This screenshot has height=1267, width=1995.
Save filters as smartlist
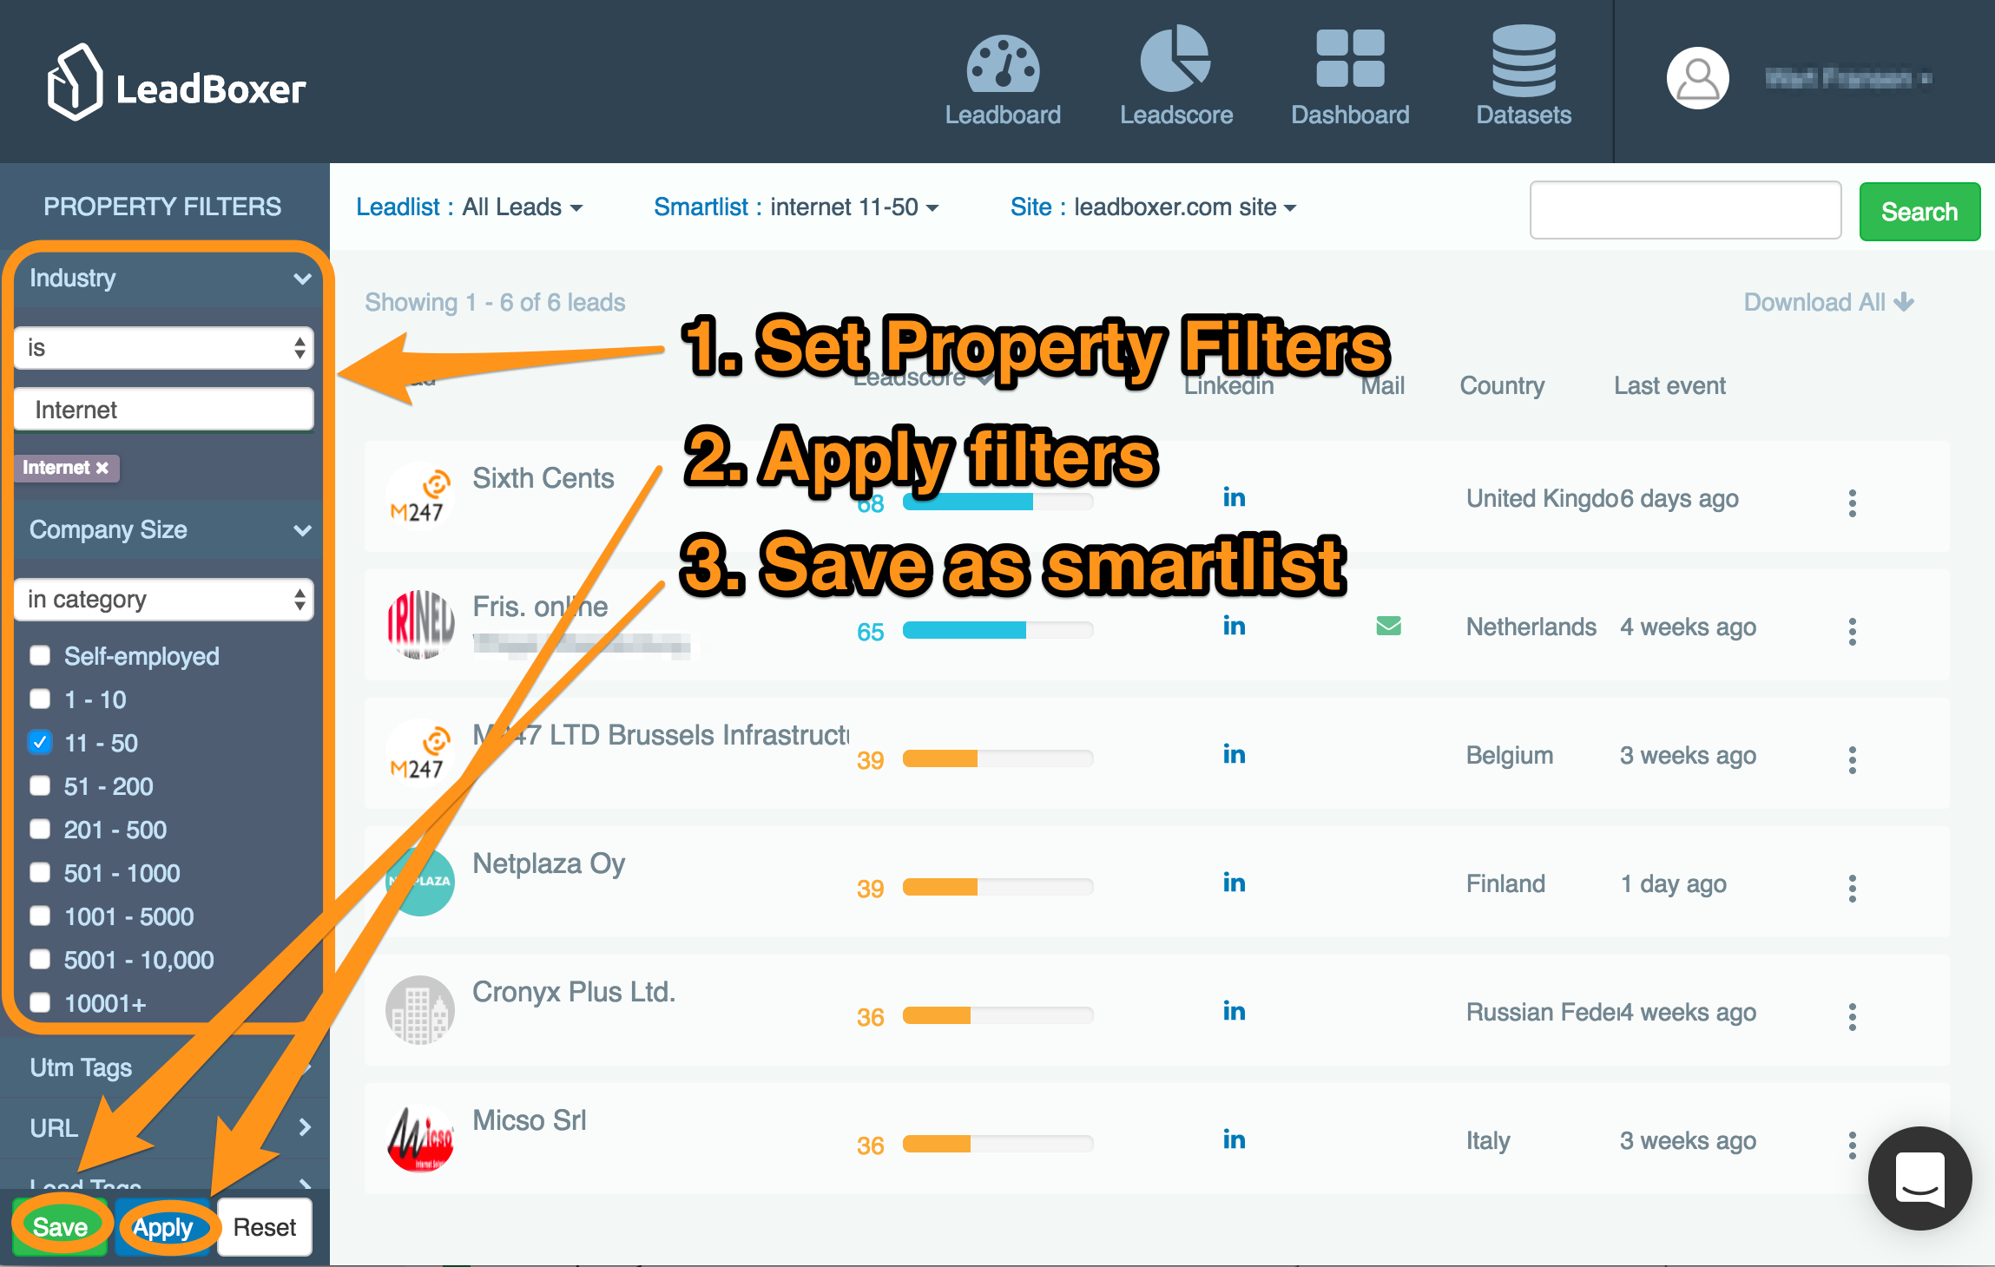[x=60, y=1227]
